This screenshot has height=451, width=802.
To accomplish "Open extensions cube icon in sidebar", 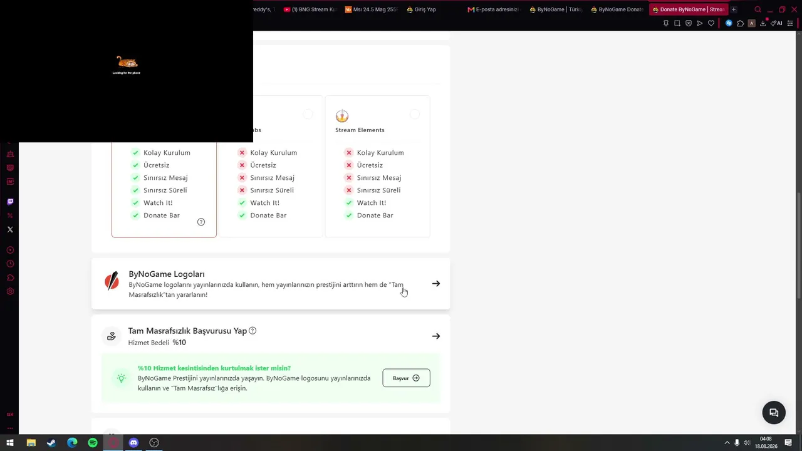I will point(10,277).
